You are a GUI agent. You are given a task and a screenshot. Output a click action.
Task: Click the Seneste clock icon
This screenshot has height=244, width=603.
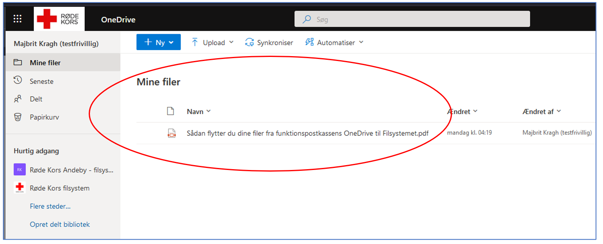pyautogui.click(x=17, y=81)
